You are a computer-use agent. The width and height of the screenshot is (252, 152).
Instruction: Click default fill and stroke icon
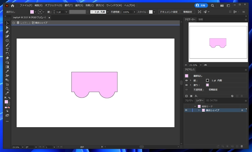6,98
